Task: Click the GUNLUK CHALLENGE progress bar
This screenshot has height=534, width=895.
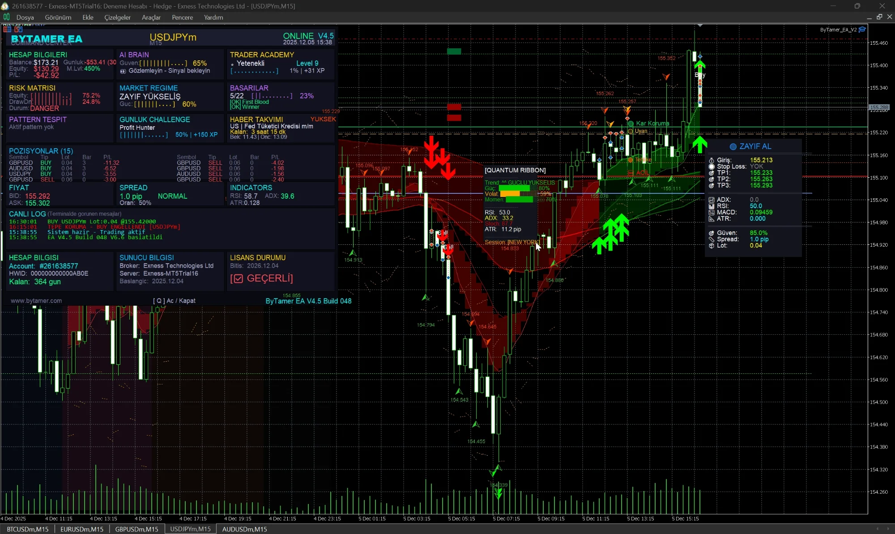Action: coord(144,135)
